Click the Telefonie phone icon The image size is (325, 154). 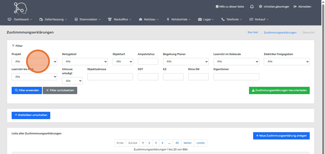click(223, 19)
